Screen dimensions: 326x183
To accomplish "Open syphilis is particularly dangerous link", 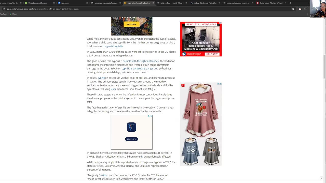I will coord(140,68).
